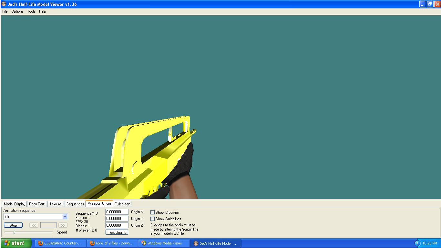This screenshot has width=441, height=248.
Task: Open the Options menu
Action: [17, 11]
